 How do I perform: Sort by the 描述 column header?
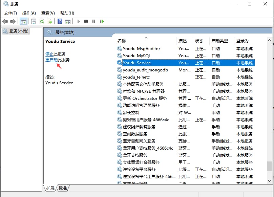(185, 41)
